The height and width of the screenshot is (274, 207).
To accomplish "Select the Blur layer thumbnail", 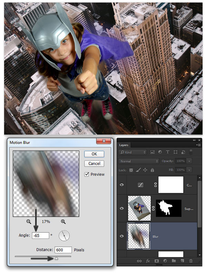I will [x=139, y=236].
